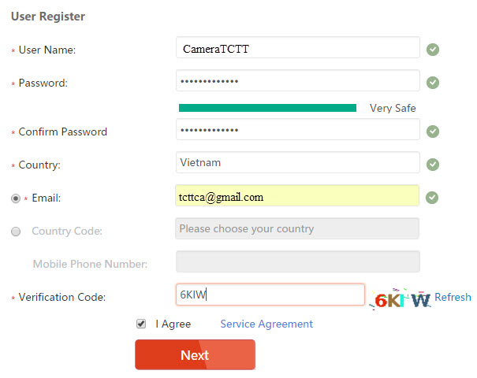
Task: Click the 6KIW captcha image
Action: [x=402, y=298]
